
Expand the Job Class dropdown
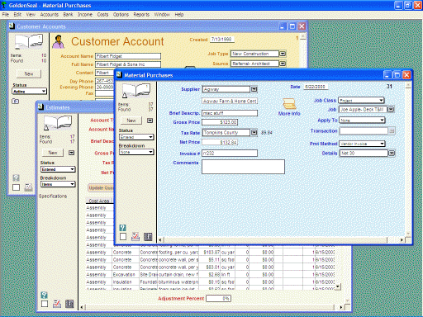(x=361, y=101)
